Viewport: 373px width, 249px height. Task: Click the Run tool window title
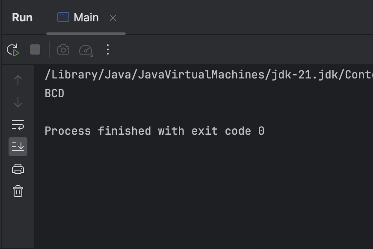click(x=22, y=17)
